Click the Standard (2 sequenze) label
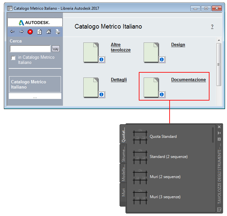 point(169,157)
